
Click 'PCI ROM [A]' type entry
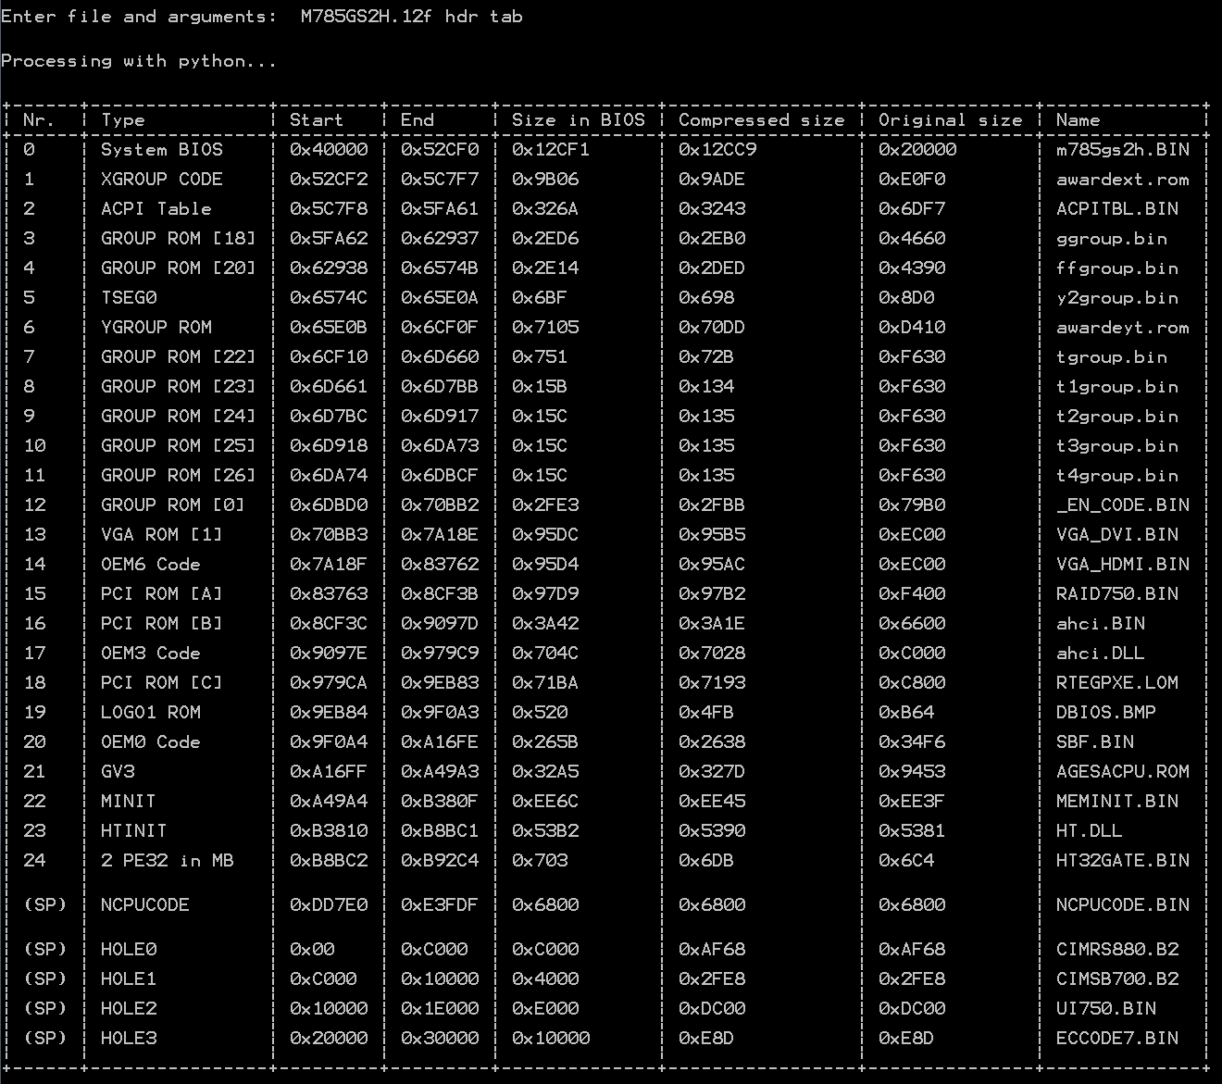click(161, 593)
